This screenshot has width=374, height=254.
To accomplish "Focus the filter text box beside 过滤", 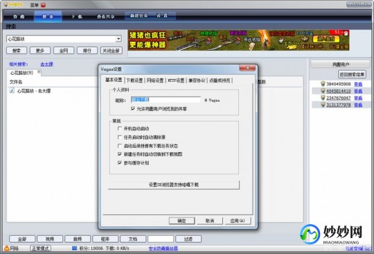I will point(161,239).
